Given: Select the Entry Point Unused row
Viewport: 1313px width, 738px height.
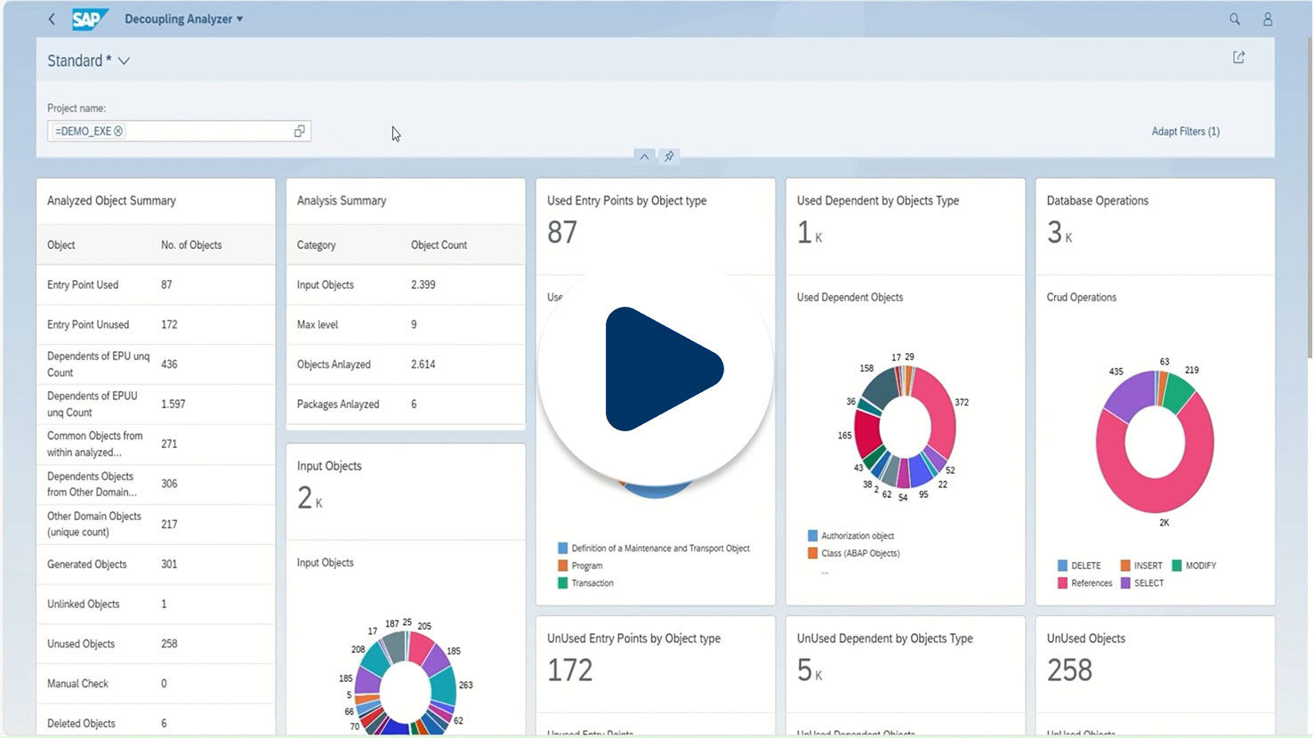Looking at the screenshot, I should click(x=156, y=325).
